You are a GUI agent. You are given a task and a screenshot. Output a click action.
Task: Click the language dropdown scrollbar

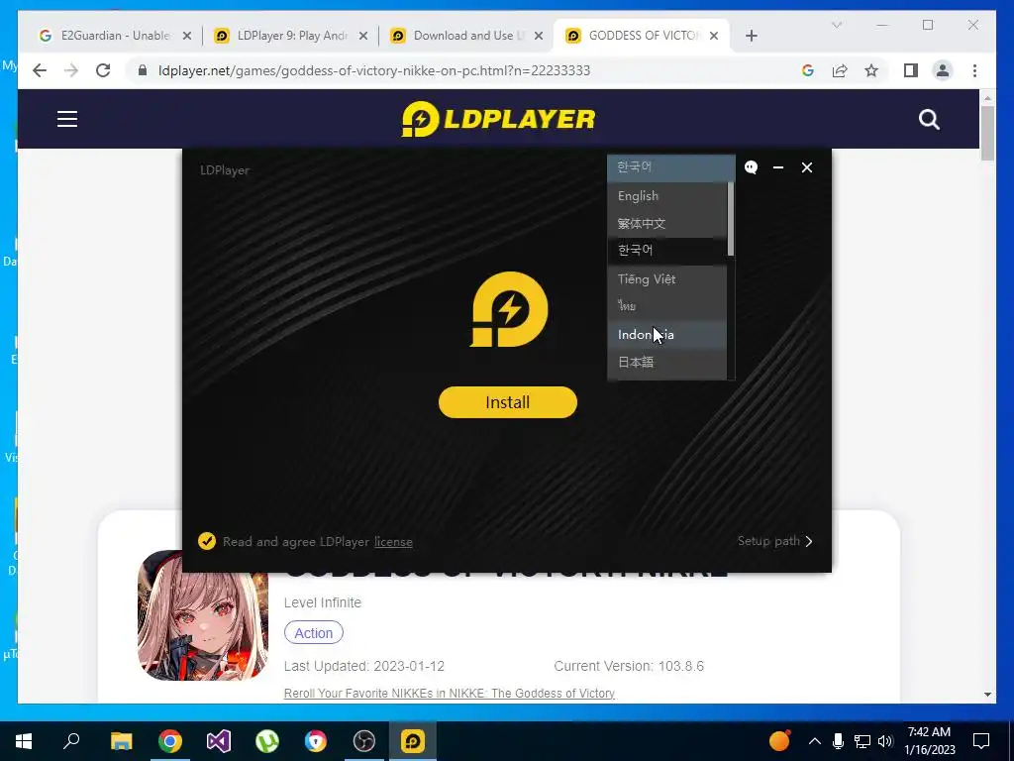pos(731,219)
